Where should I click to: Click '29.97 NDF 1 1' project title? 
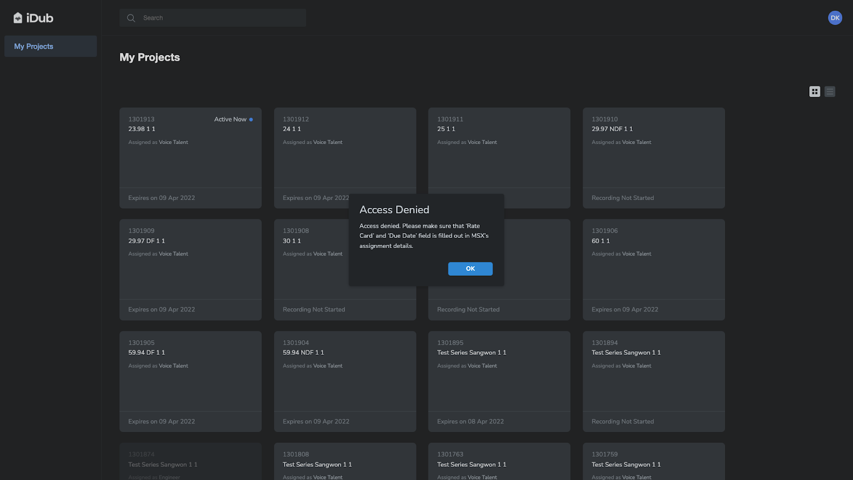coord(612,129)
